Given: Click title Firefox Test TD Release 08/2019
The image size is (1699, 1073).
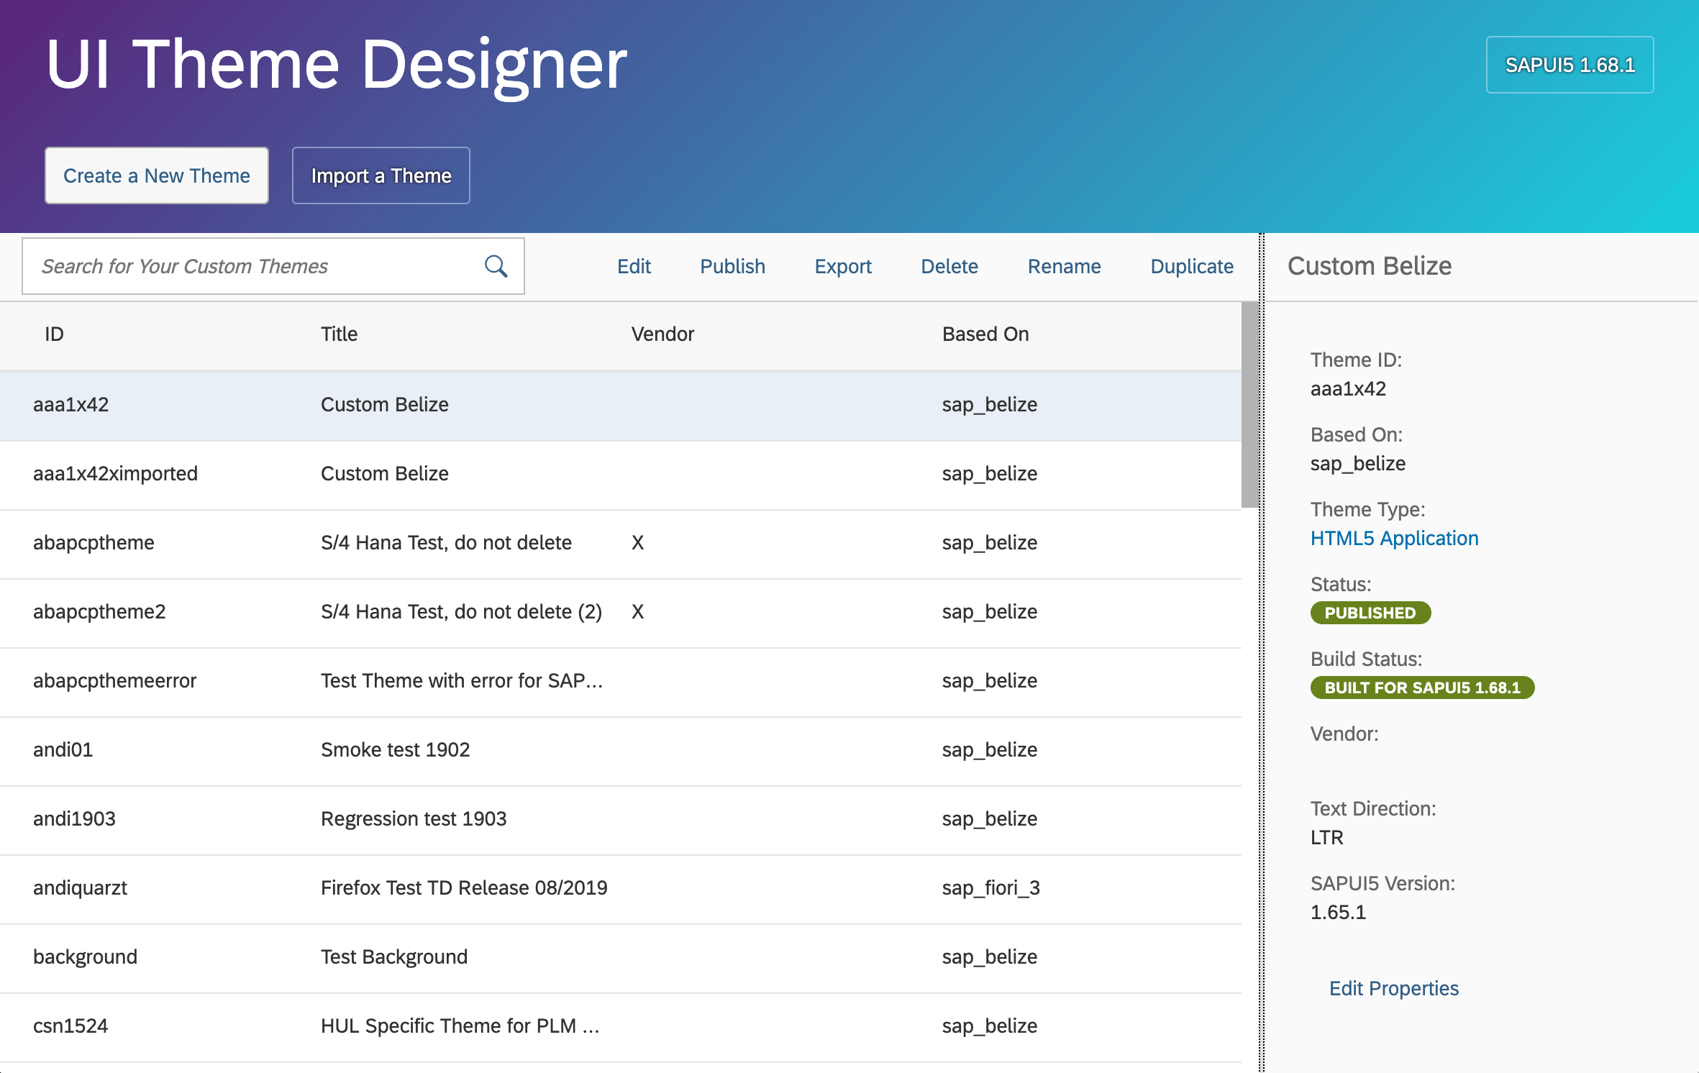Looking at the screenshot, I should tap(464, 887).
